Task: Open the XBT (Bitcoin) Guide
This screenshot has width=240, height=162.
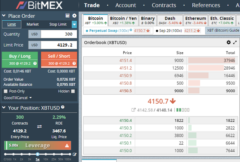Action: click(x=223, y=30)
